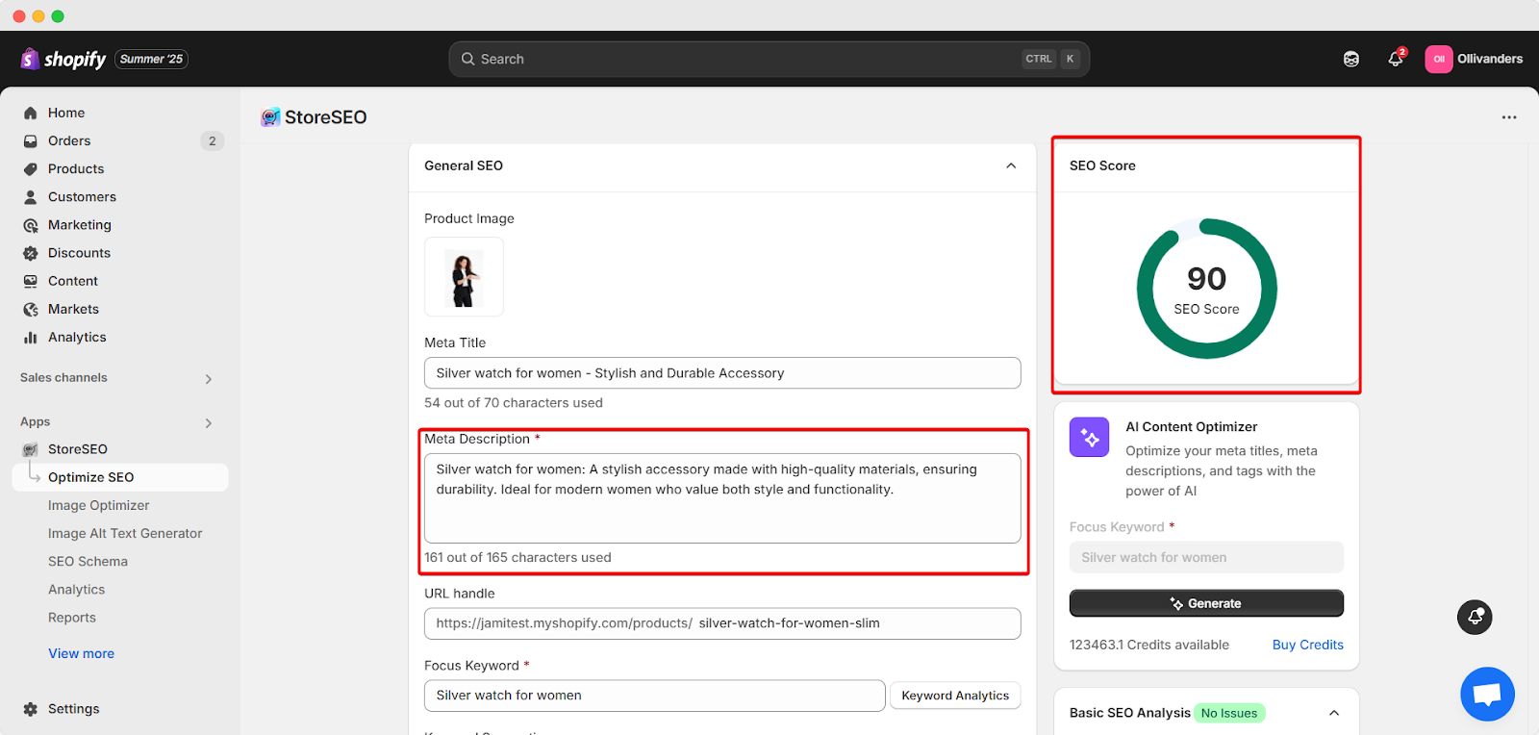Collapse the General SEO section
Viewport: 1539px width, 735px height.
[x=1011, y=165]
